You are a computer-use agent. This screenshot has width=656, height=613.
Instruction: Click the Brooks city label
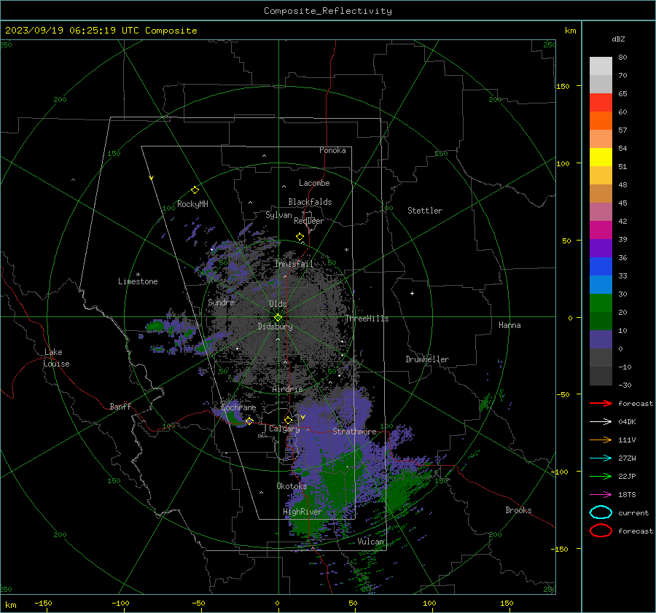518,510
